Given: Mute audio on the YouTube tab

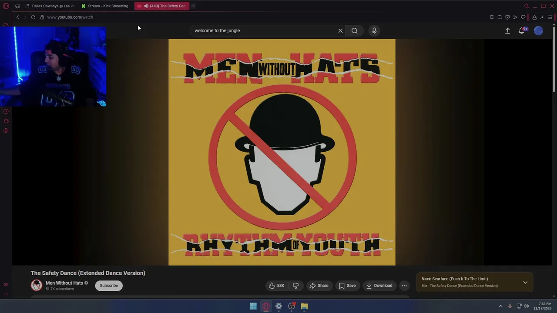Looking at the screenshot, I should pyautogui.click(x=146, y=6).
